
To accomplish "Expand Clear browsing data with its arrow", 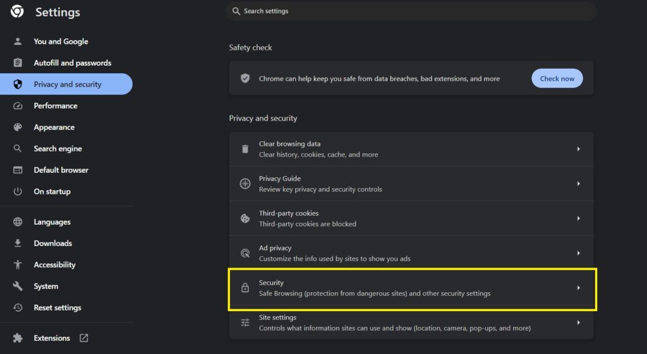I will click(579, 149).
